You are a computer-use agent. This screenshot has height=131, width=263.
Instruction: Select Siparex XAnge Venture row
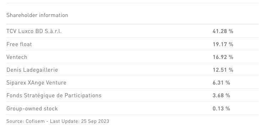[133, 83]
